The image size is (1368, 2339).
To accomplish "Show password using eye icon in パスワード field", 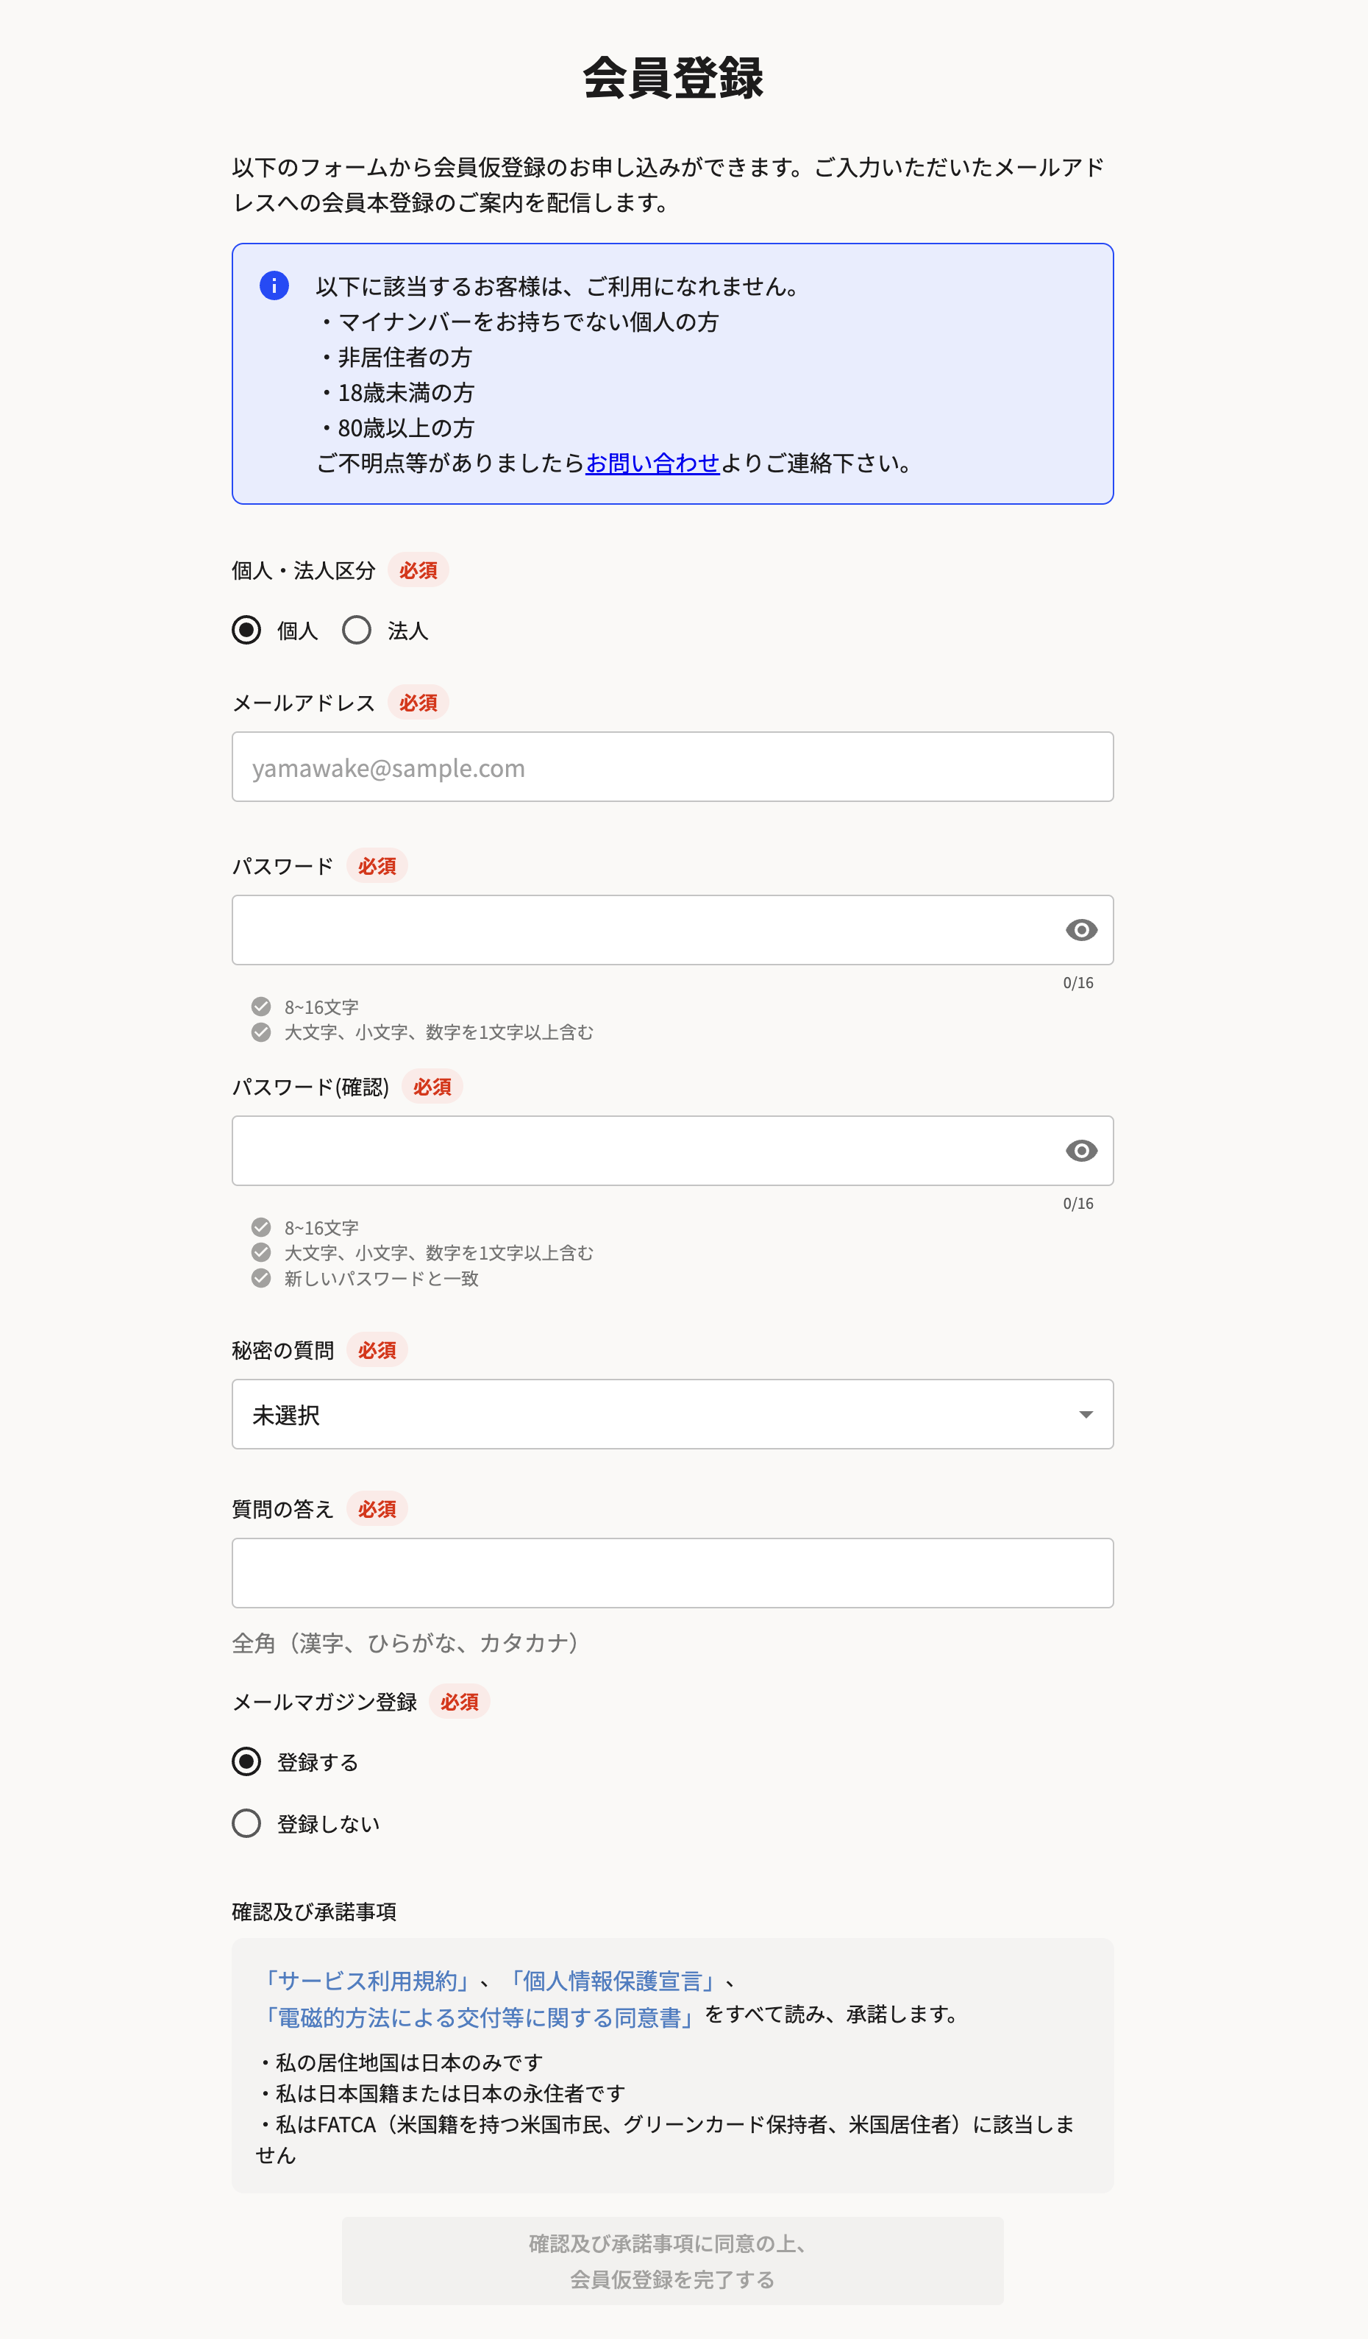I will pos(1080,930).
